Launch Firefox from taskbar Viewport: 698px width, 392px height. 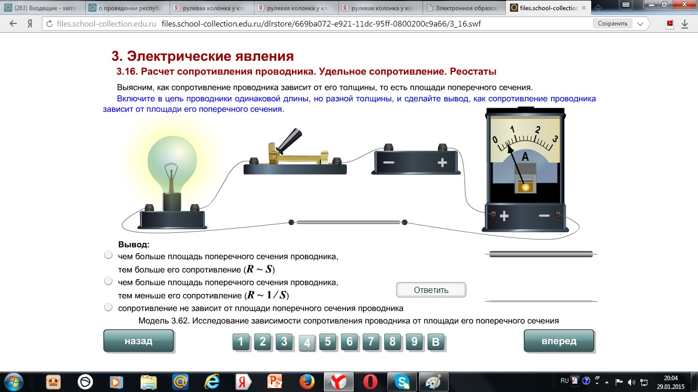tap(307, 382)
